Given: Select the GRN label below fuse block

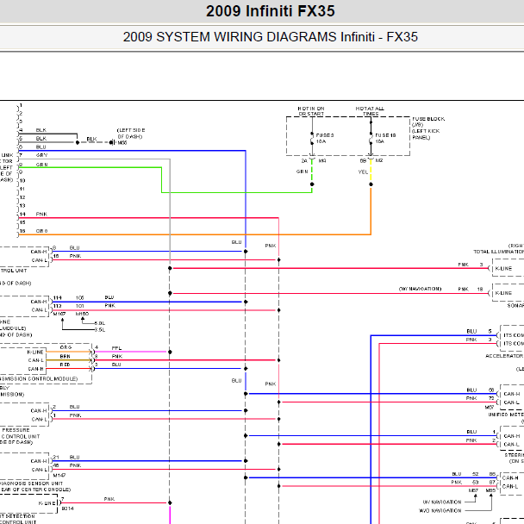Looking at the screenshot, I should pos(302,172).
